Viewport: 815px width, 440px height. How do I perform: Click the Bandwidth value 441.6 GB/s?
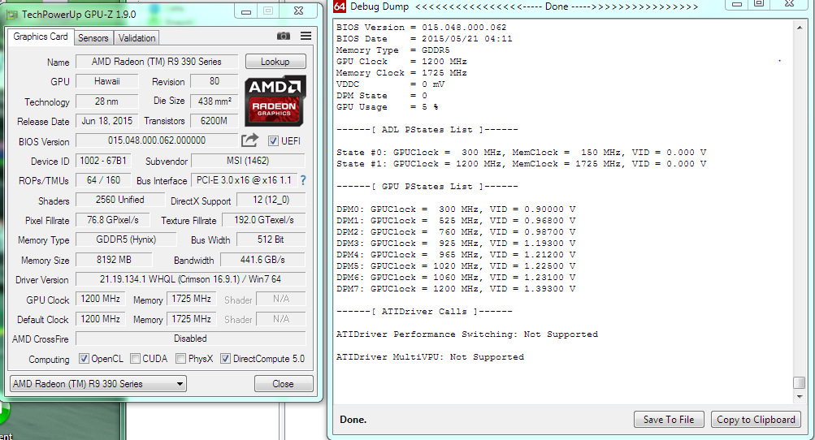click(x=263, y=259)
